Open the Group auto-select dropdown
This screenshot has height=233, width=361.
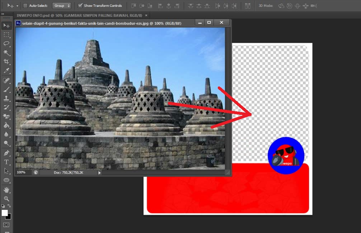62,6
